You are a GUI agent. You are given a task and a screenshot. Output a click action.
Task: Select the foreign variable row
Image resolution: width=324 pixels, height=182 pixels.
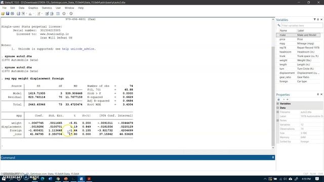[298, 81]
